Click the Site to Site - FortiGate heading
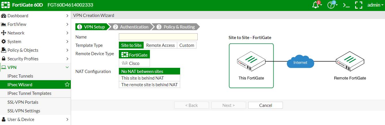385x125 pixels. tap(250, 38)
